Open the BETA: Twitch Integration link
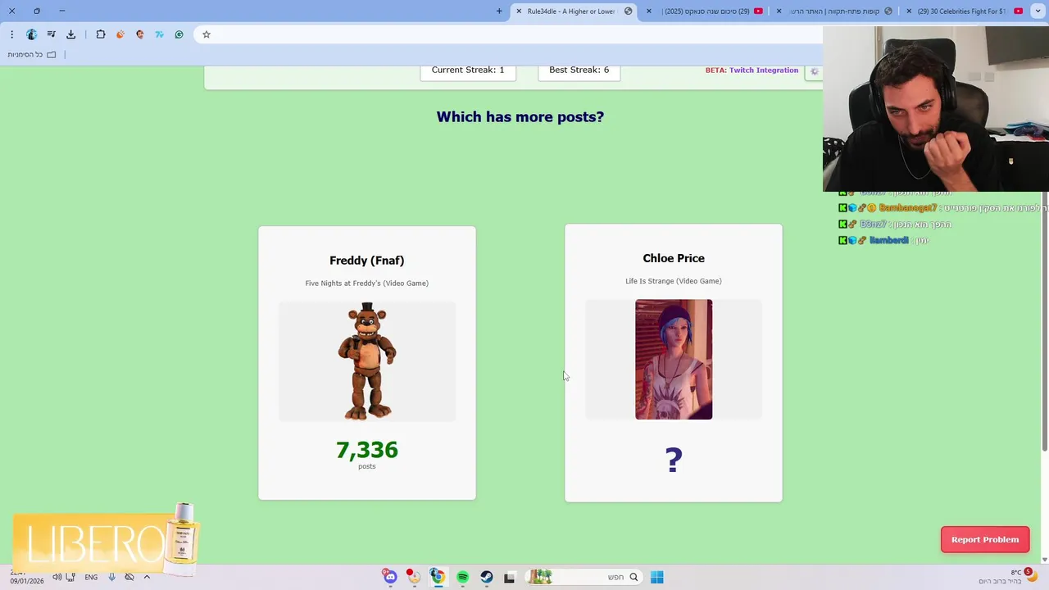This screenshot has height=590, width=1049. pyautogui.click(x=752, y=70)
